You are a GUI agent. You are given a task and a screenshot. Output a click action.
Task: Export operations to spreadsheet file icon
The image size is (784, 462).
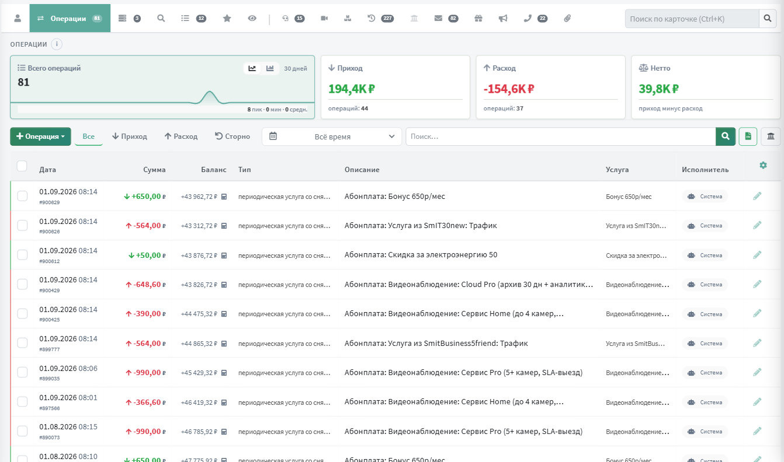click(748, 136)
